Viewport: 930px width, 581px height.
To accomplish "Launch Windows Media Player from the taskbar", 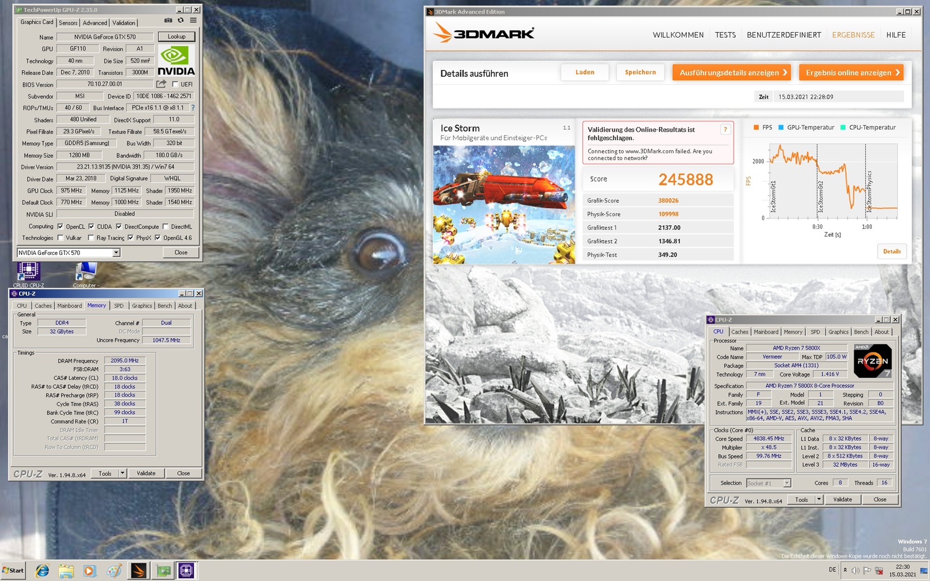I will pos(90,571).
